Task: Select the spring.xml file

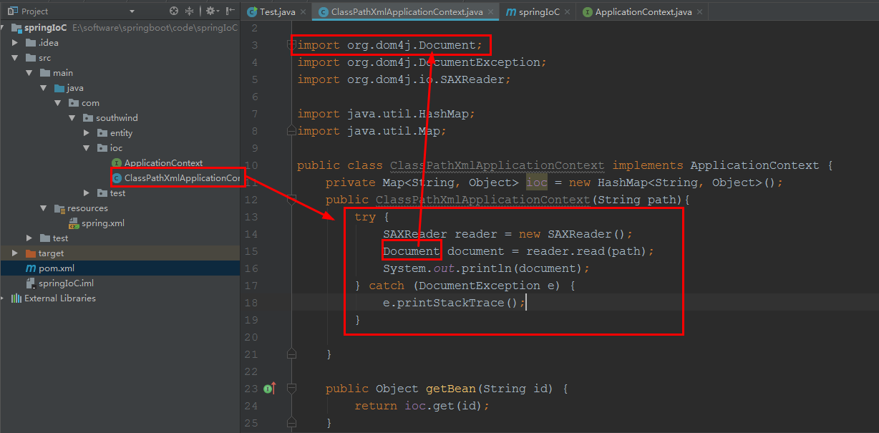Action: click(x=103, y=223)
